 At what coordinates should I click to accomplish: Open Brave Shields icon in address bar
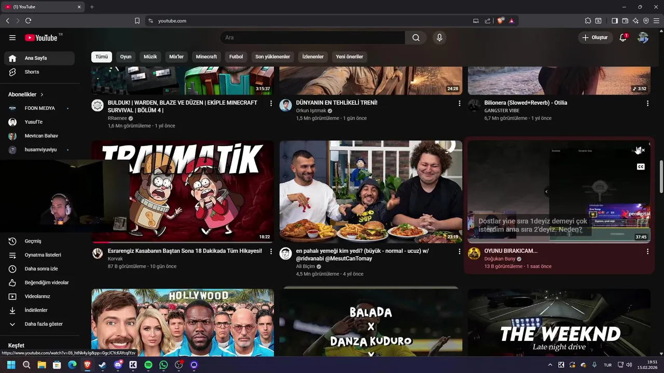pos(501,21)
